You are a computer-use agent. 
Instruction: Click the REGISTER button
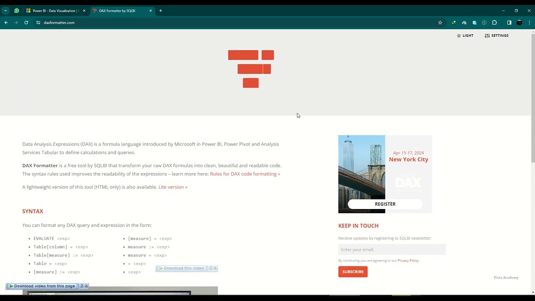[x=385, y=204]
